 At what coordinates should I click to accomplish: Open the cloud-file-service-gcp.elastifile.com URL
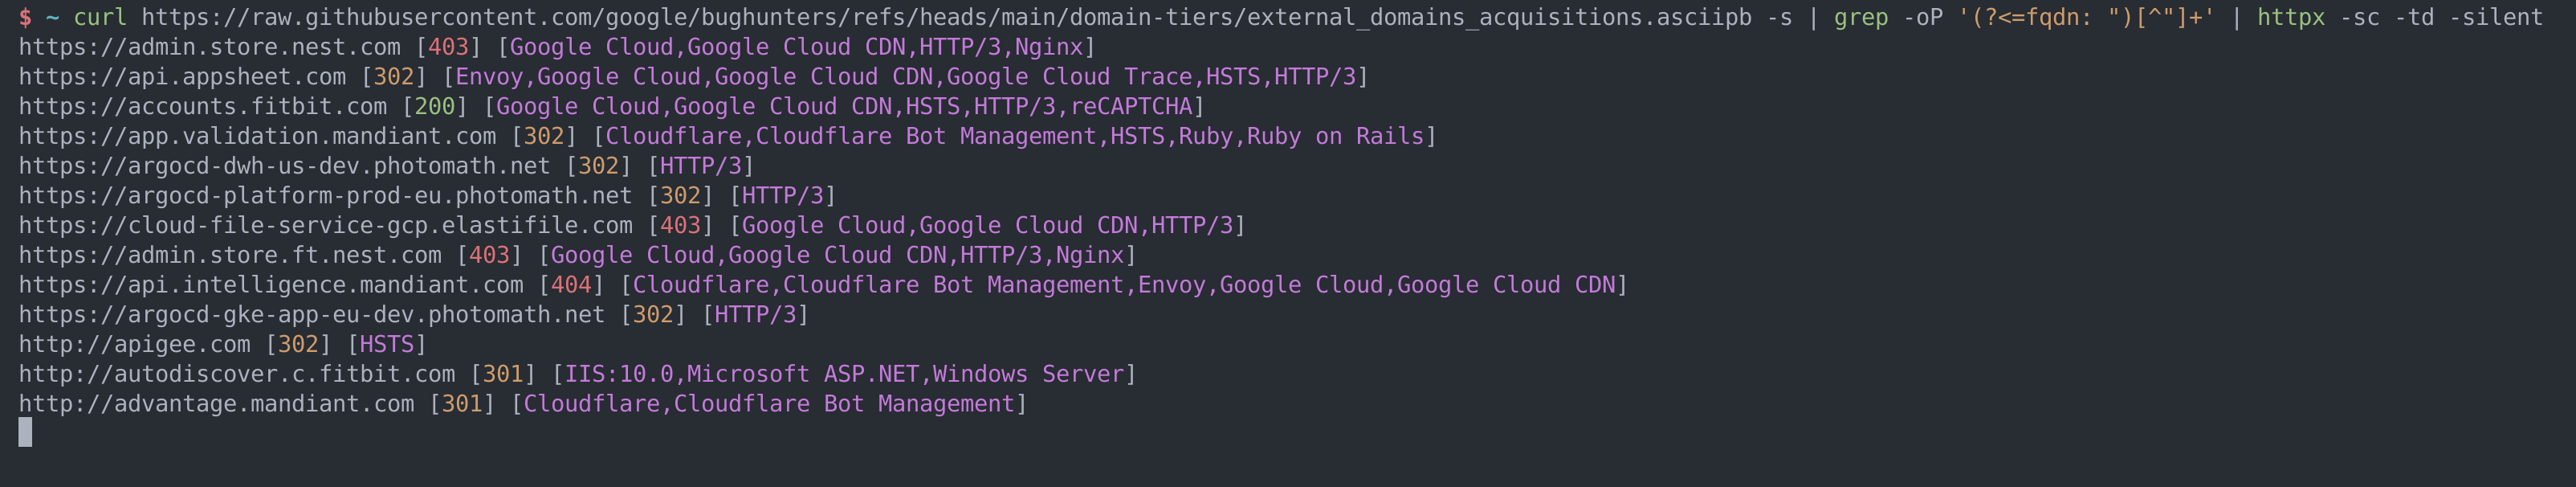coord(325,225)
